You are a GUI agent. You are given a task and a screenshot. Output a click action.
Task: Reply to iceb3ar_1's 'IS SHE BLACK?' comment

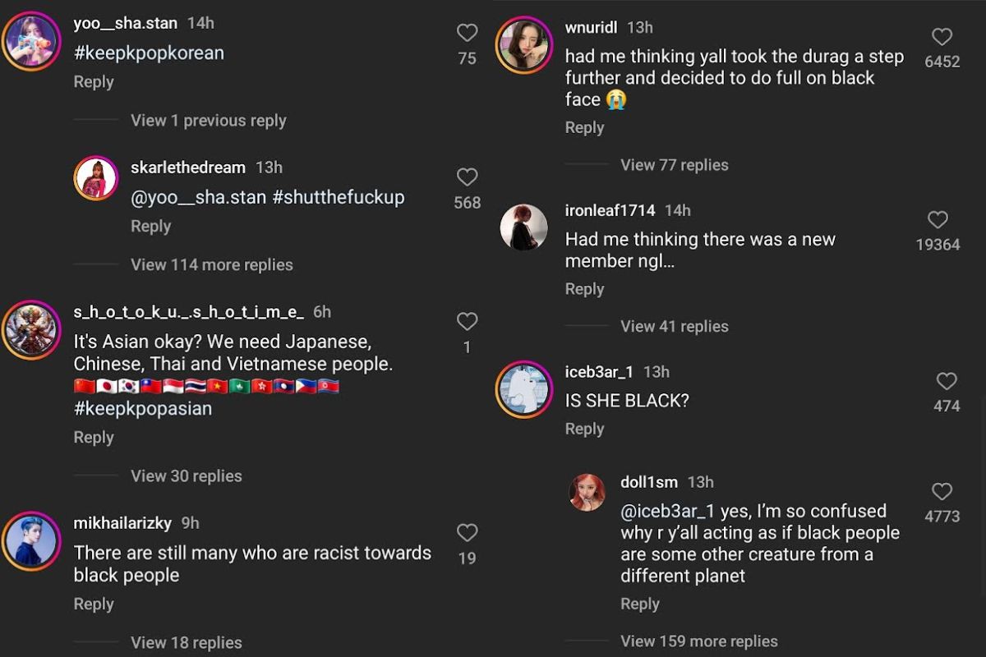[x=584, y=428]
